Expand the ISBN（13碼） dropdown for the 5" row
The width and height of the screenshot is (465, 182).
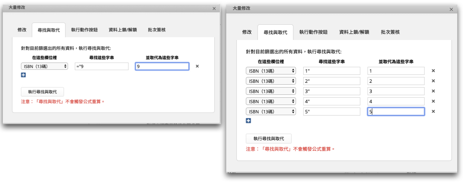[271, 112]
